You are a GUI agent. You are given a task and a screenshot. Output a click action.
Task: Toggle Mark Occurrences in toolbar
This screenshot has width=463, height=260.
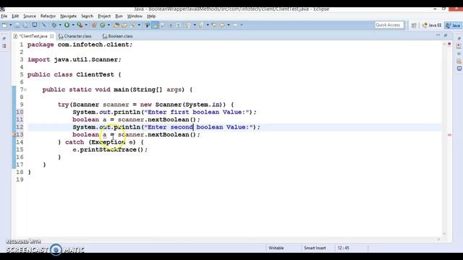coord(148,25)
